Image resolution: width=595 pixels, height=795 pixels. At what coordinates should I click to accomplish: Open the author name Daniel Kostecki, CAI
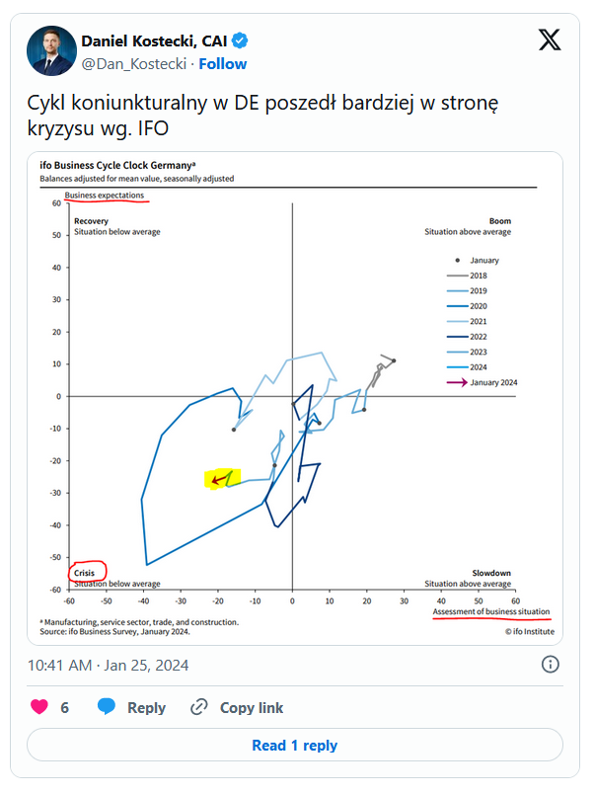[x=154, y=40]
